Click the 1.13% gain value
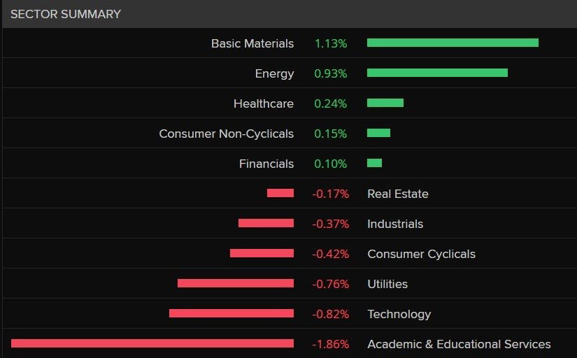 pyautogui.click(x=331, y=43)
